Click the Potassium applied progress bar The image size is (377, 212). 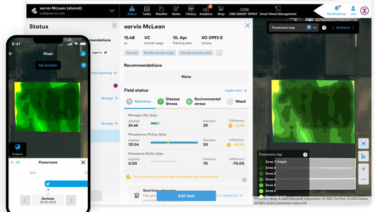(x=163, y=162)
